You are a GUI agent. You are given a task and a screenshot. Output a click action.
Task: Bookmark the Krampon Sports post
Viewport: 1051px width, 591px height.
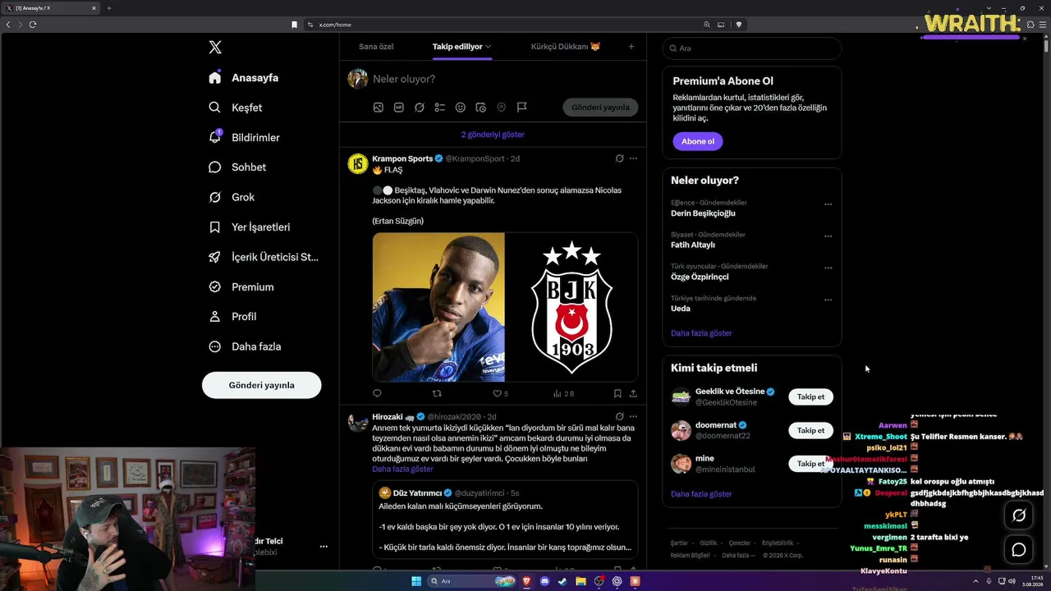tap(617, 394)
